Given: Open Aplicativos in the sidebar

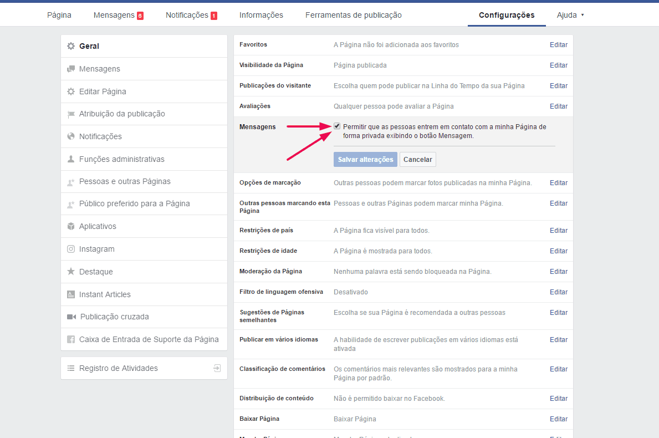Looking at the screenshot, I should pyautogui.click(x=144, y=227).
